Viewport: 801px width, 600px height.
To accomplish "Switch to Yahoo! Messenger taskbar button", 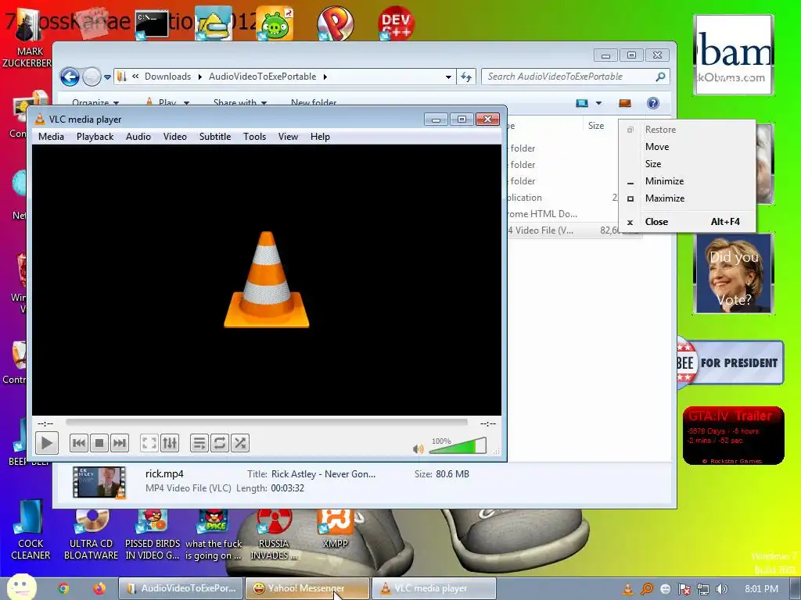I will coord(307,588).
